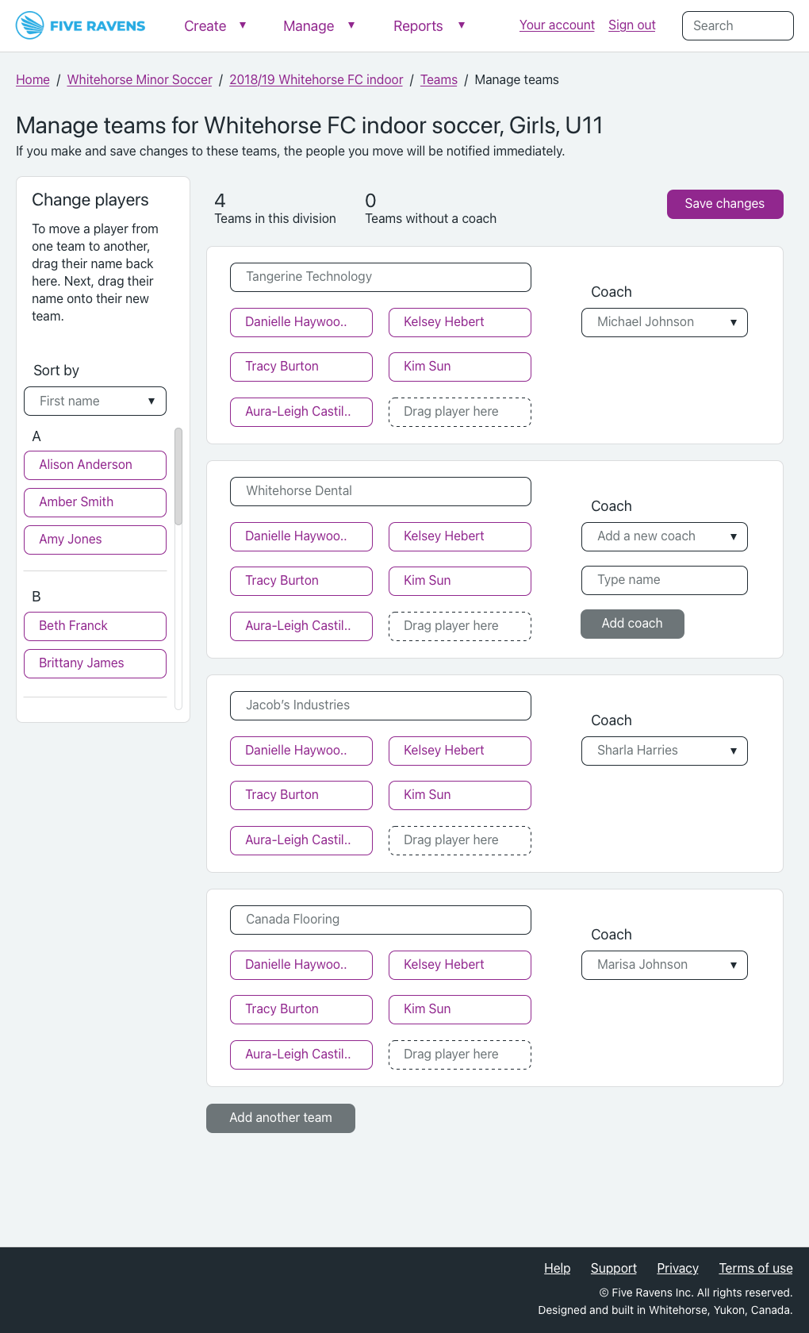Click the Five Ravens logo
This screenshot has width=809, height=1333.
(x=80, y=25)
